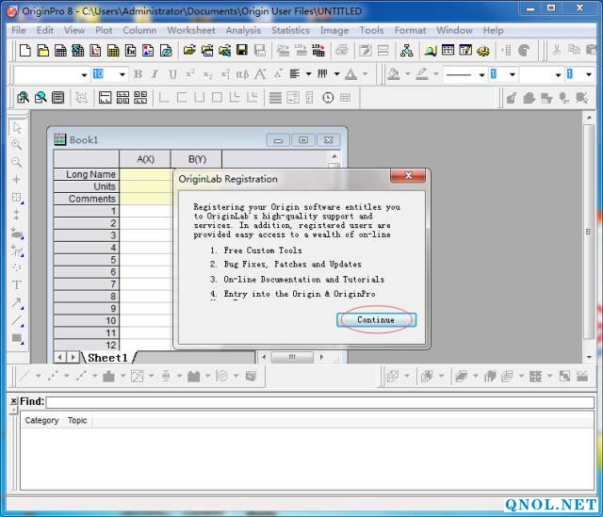
Task: Select the Sheet1 worksheet tab
Action: (107, 358)
